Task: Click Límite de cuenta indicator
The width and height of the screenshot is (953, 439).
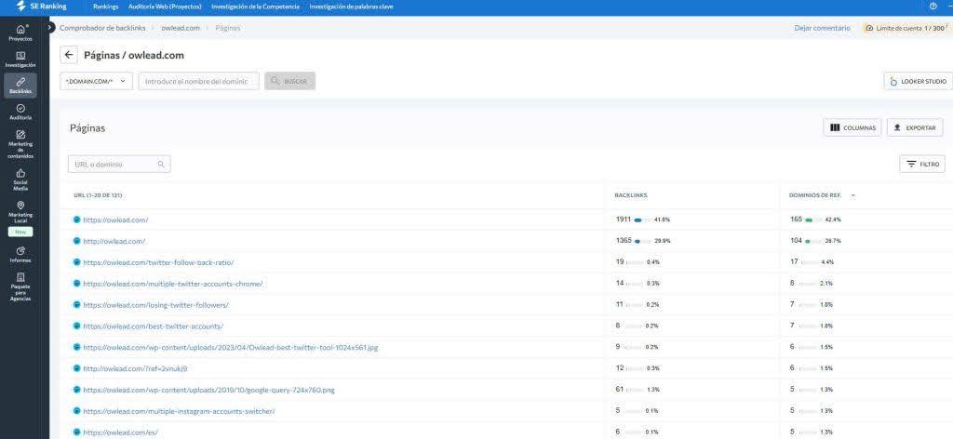Action: [906, 28]
